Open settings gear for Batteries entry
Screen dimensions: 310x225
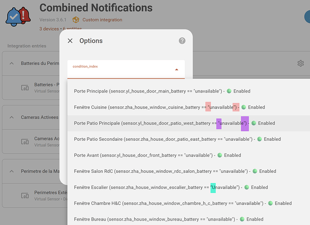pos(301,64)
